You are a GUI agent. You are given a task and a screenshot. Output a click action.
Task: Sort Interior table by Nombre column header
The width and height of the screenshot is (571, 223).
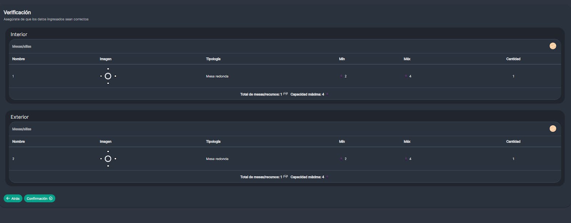click(x=19, y=59)
